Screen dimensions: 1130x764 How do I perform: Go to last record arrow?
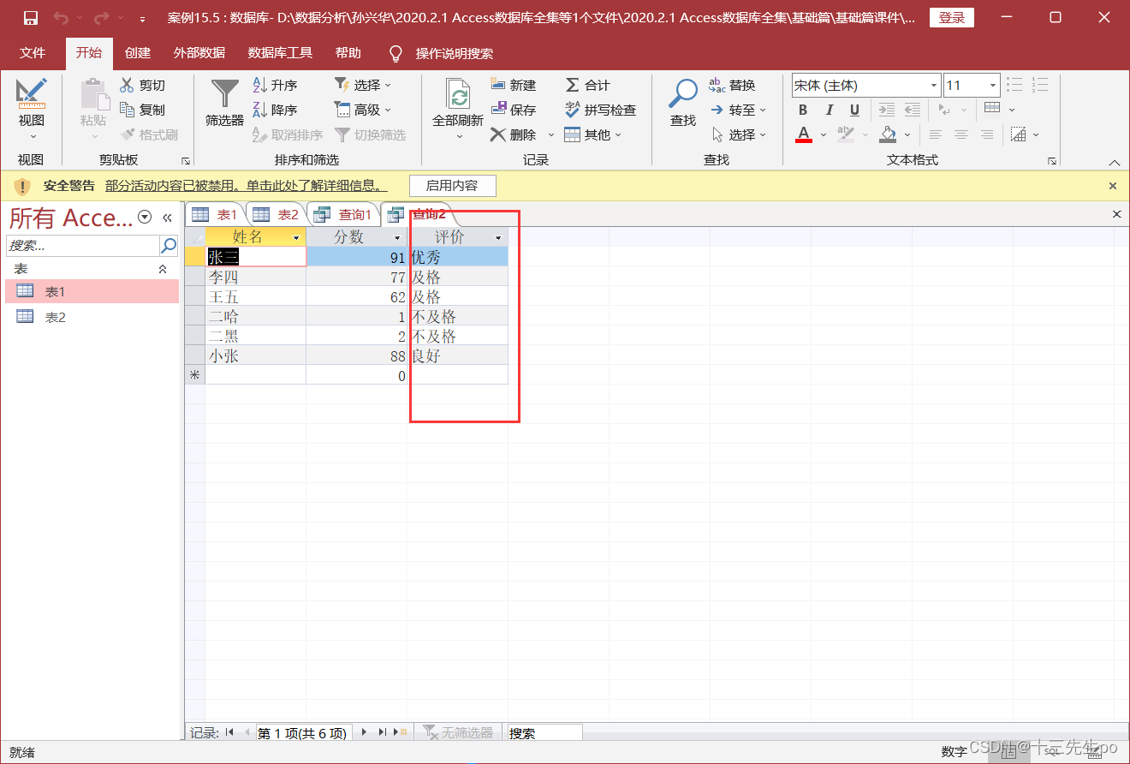point(383,732)
